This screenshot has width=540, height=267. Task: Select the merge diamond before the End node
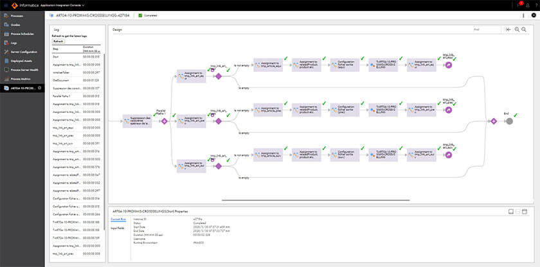tap(494, 121)
